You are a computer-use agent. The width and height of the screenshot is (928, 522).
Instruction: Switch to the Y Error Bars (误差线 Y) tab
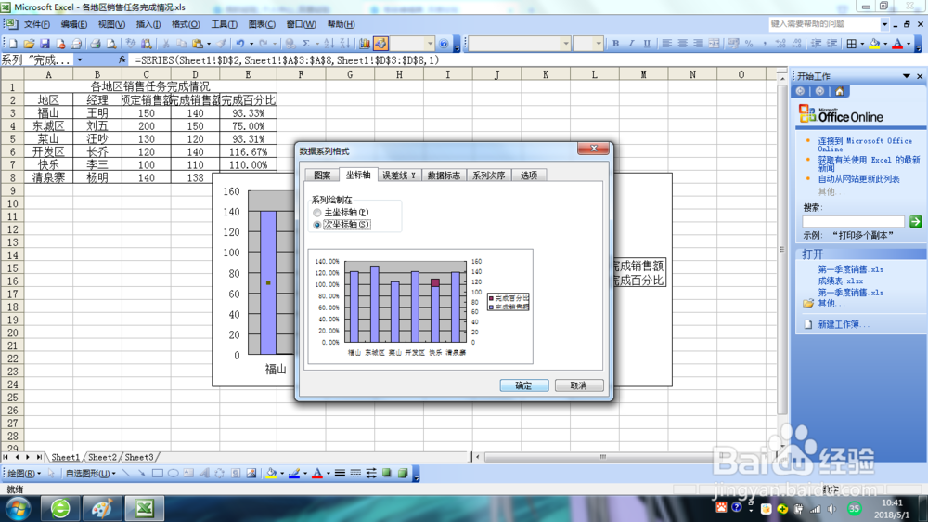399,175
